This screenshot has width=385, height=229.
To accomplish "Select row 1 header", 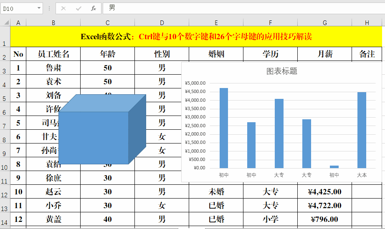I will pos(5,37).
